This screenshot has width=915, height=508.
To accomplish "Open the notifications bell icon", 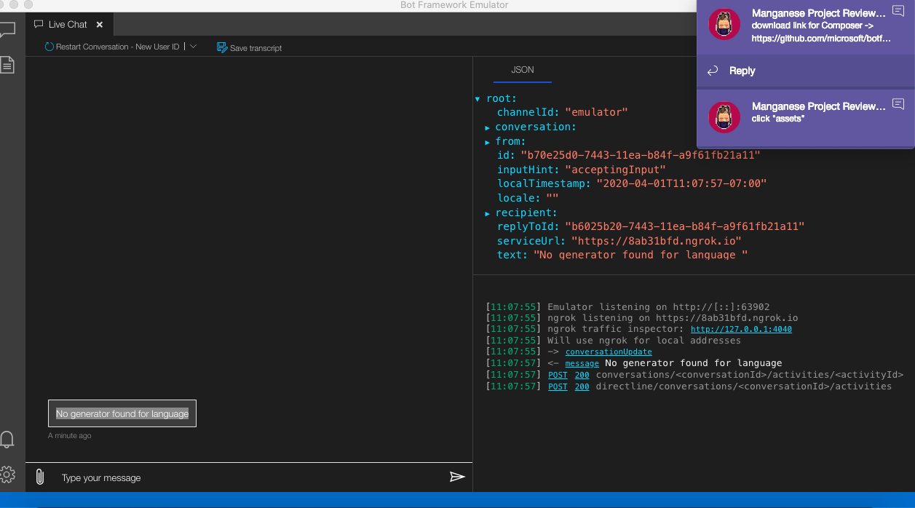I will [7, 439].
